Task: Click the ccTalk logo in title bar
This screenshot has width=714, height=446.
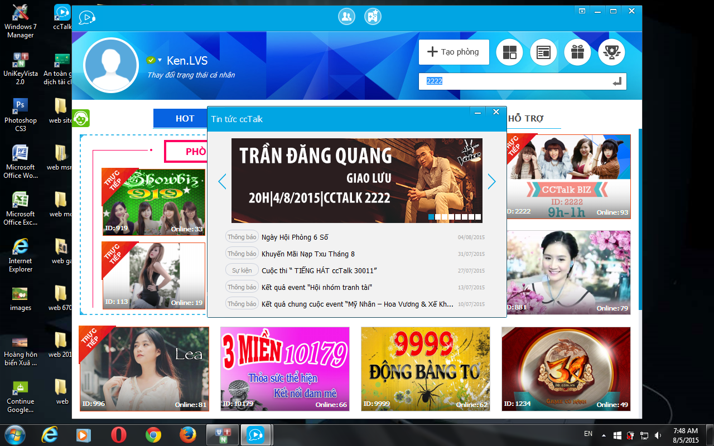Action: 86,18
